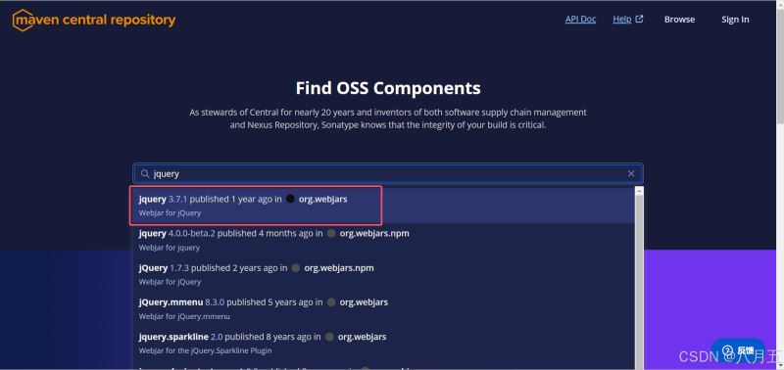Viewport: 784px width, 370px height.
Task: Open the Browse menu item
Action: point(679,20)
